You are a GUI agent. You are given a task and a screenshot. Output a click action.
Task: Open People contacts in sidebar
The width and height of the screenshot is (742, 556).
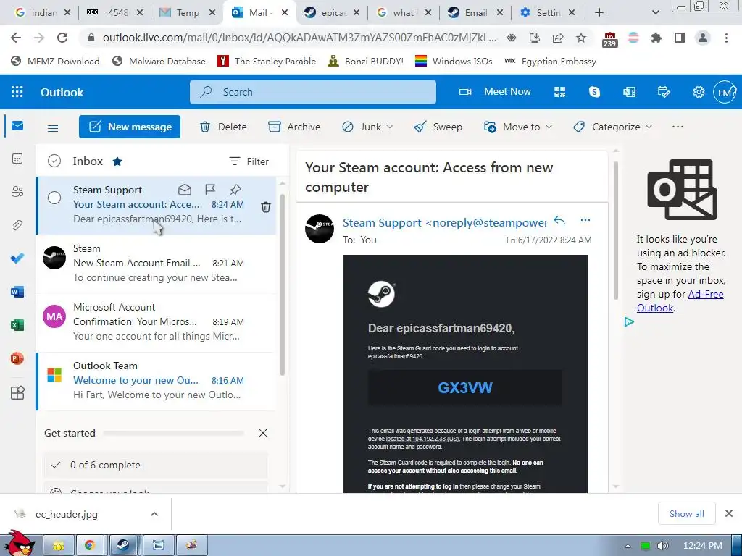point(17,191)
